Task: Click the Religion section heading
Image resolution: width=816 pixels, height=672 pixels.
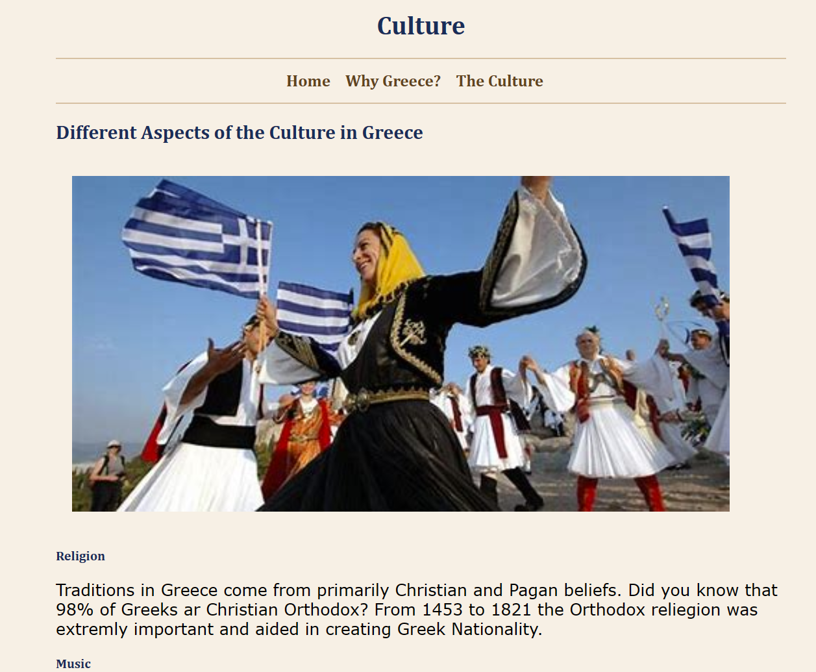Action: [x=80, y=556]
